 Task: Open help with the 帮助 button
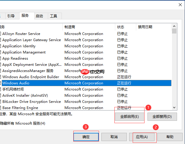pos(170,137)
